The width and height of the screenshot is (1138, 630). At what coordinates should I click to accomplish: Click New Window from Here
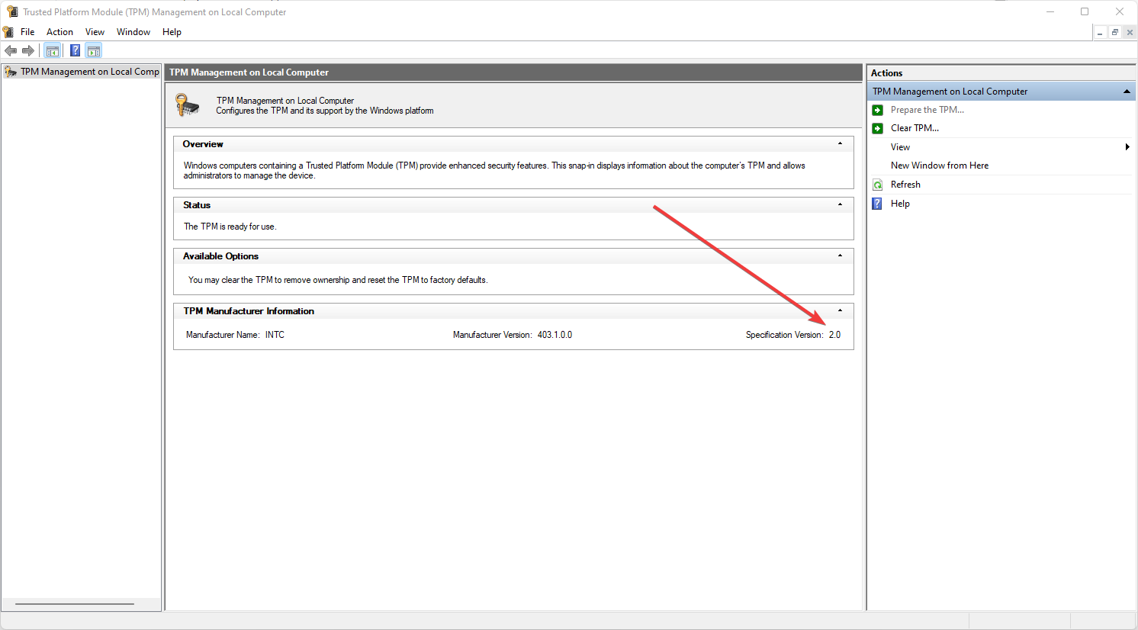940,166
